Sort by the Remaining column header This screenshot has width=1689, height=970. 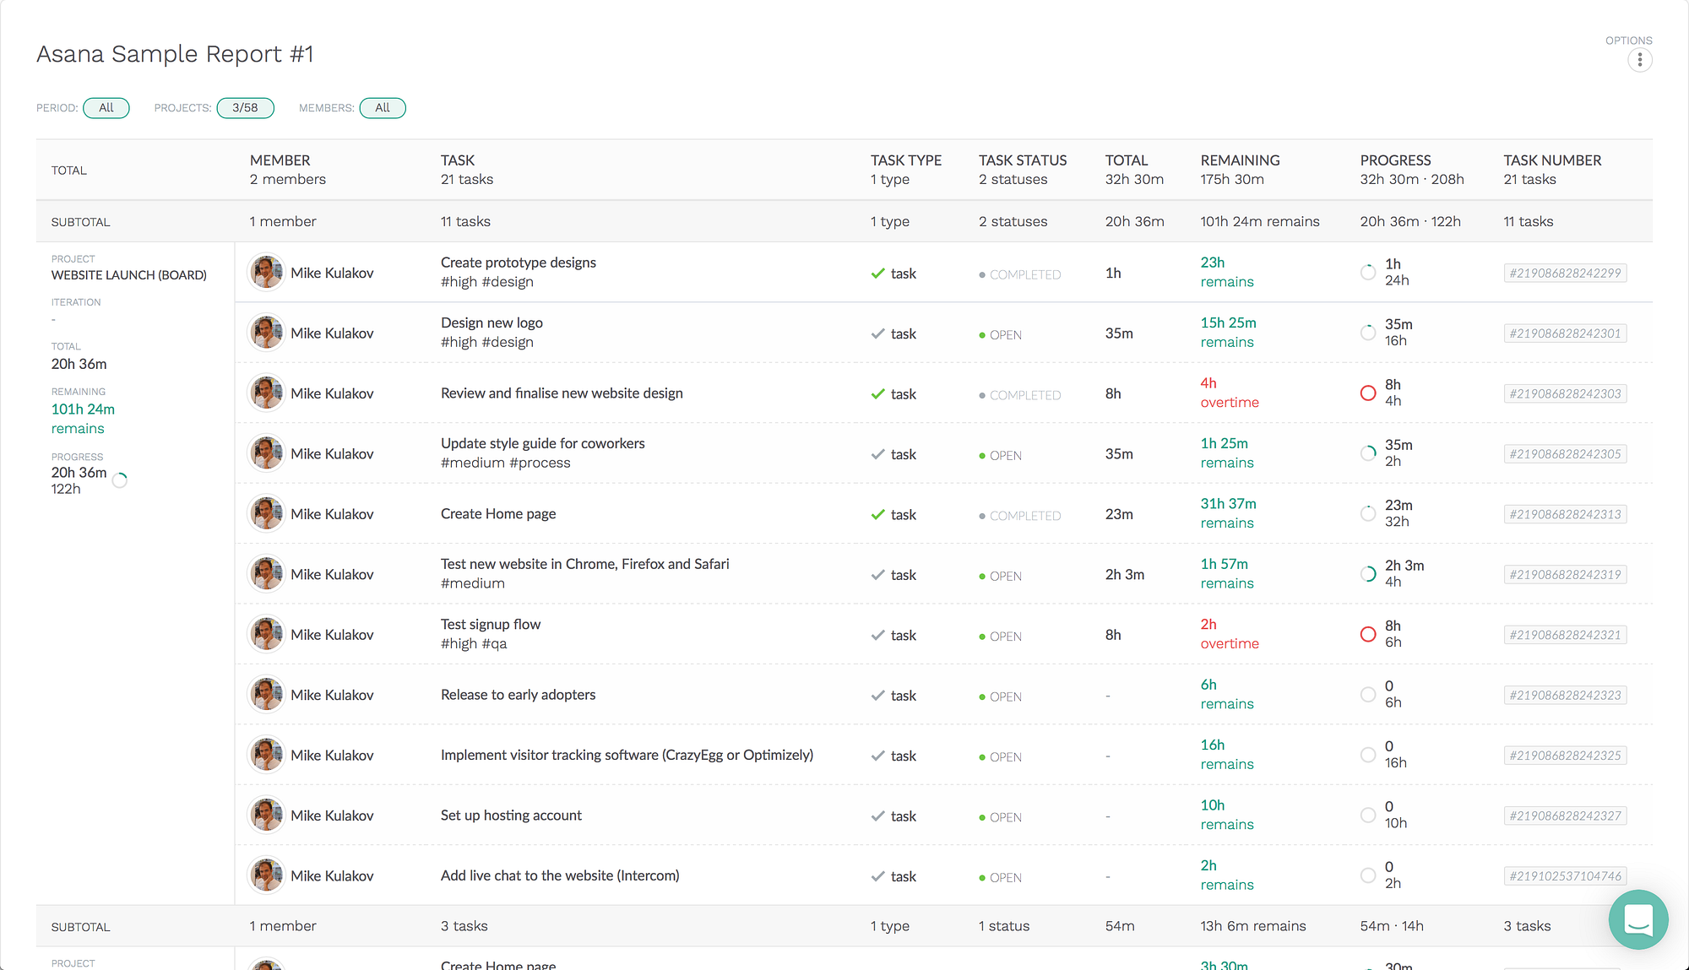coord(1240,160)
